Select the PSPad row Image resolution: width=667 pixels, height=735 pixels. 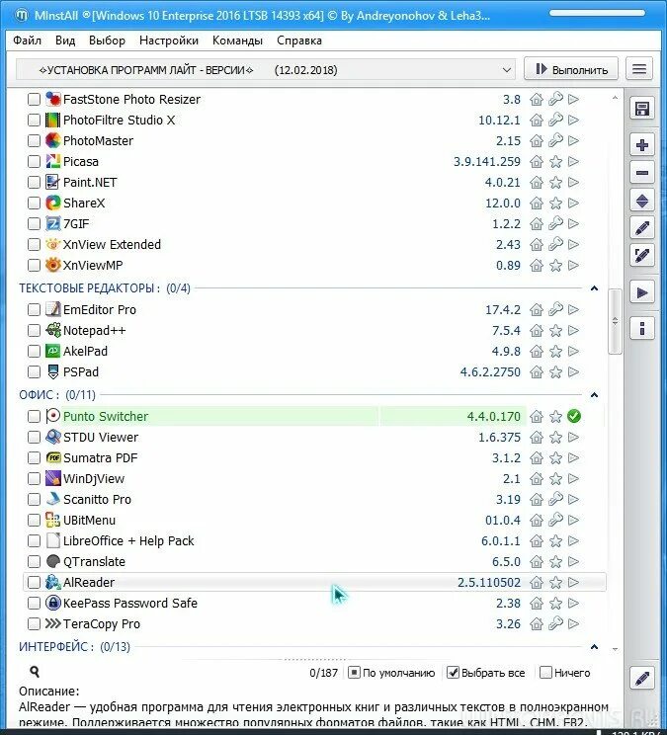point(314,372)
